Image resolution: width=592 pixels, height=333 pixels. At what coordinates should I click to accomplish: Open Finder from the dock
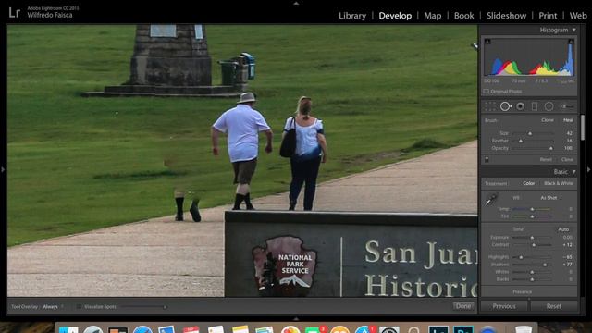coord(68,329)
